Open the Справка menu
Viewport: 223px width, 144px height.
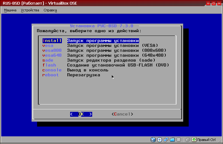(x=50, y=10)
